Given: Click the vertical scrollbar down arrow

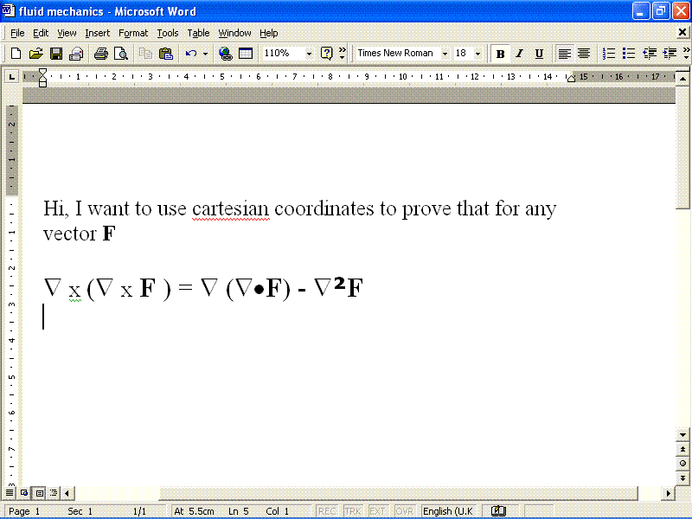Looking at the screenshot, I should (x=683, y=434).
